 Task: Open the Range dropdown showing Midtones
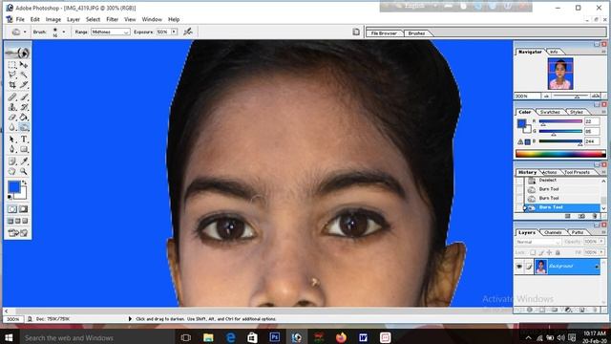(x=111, y=32)
